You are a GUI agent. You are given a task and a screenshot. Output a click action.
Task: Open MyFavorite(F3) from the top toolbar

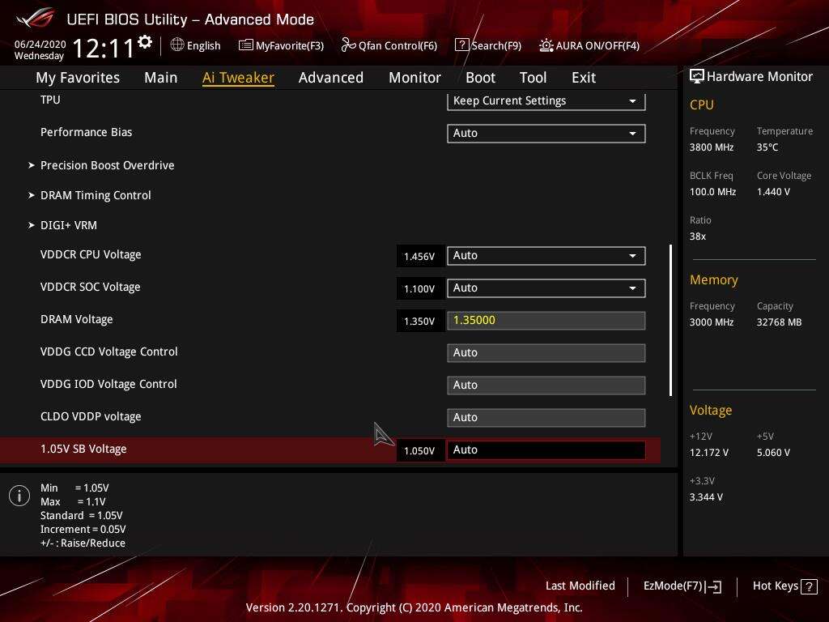tap(281, 45)
